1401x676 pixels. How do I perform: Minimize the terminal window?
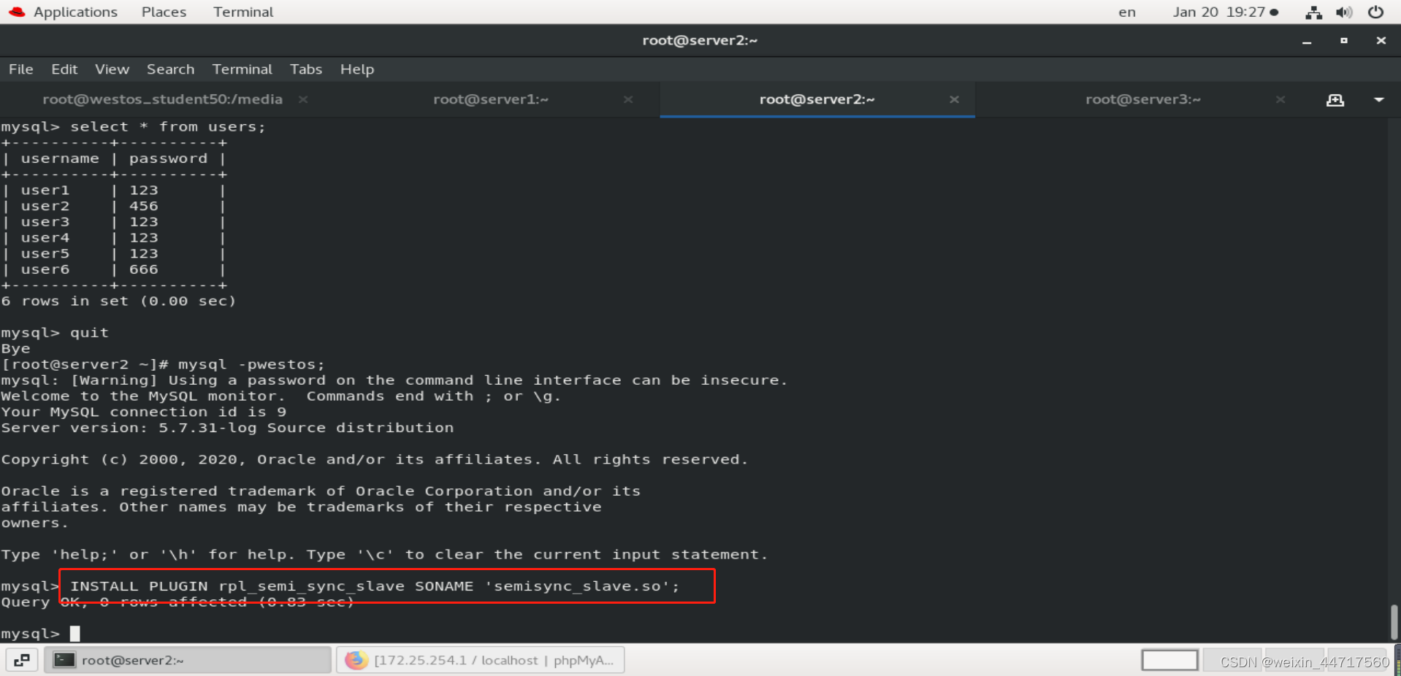[x=1307, y=41]
